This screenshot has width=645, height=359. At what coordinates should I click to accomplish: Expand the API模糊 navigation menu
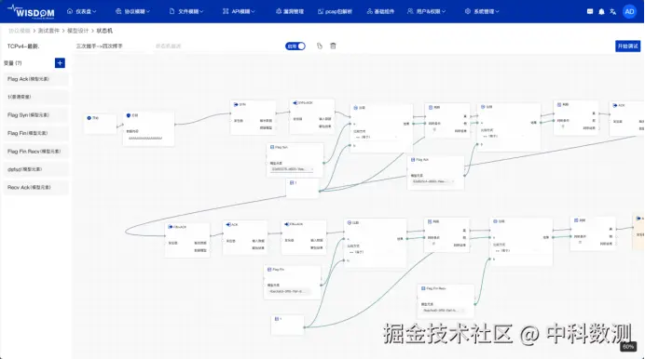coord(239,11)
